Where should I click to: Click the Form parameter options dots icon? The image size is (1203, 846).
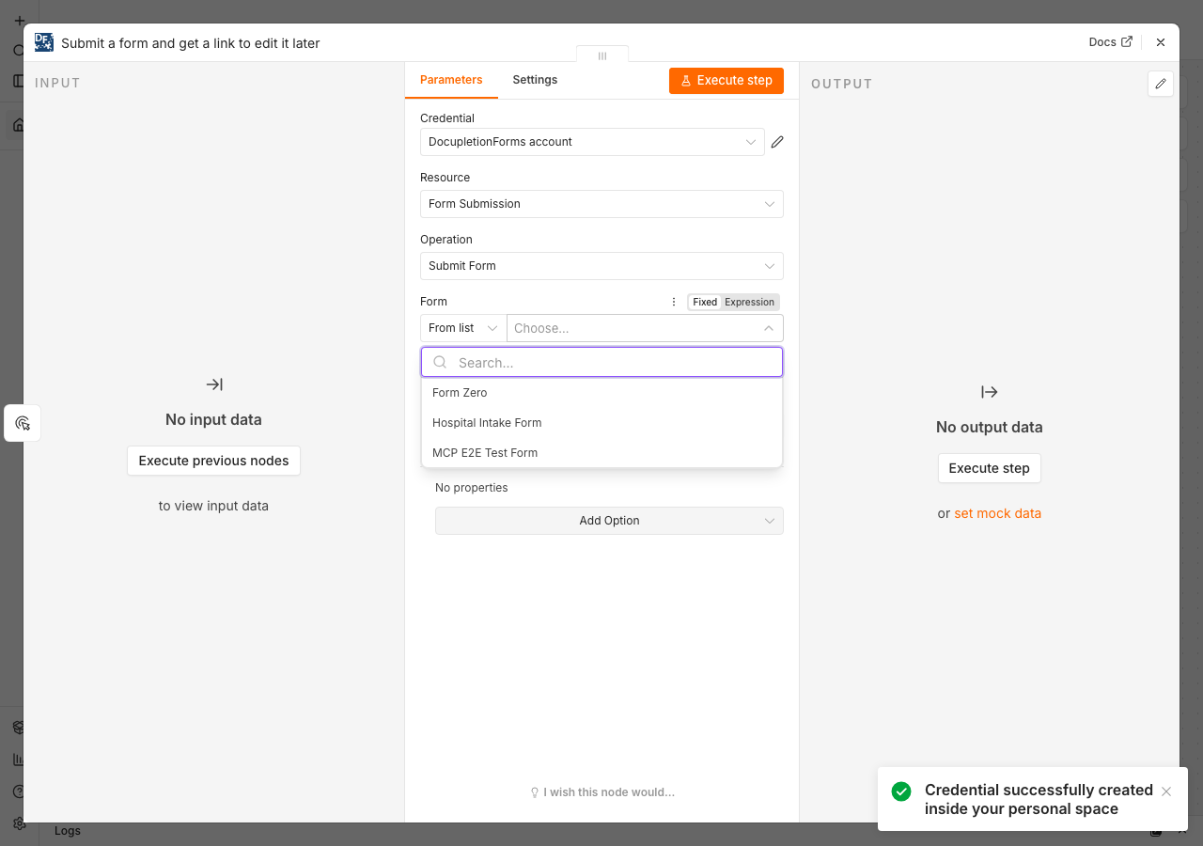tap(673, 302)
